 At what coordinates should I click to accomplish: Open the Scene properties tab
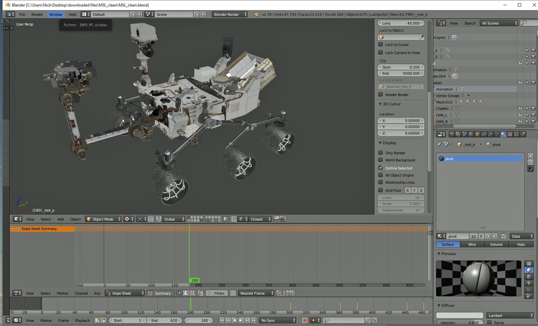(x=464, y=134)
